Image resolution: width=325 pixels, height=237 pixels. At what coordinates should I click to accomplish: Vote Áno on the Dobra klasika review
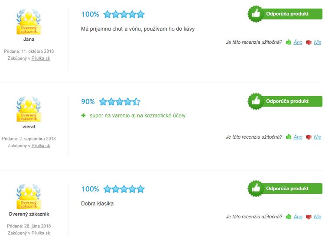pos(298,217)
